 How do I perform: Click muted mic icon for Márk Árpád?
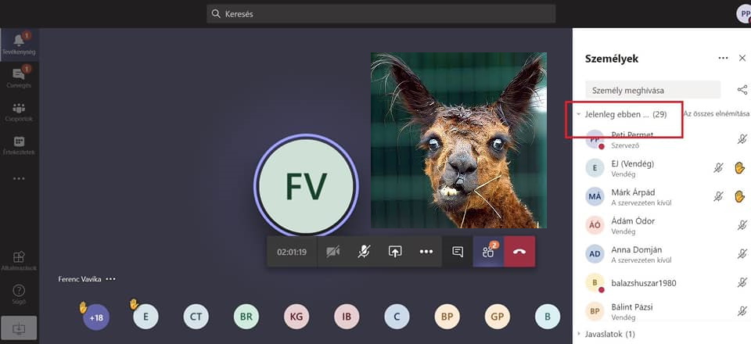click(x=718, y=197)
